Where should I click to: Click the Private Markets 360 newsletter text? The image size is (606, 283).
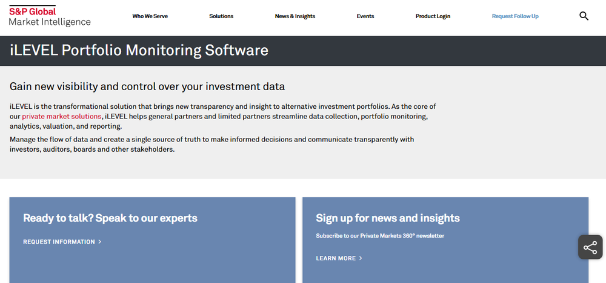[x=380, y=236]
